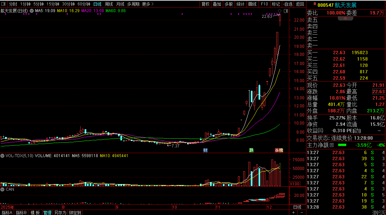Zoom out the chart with the minus button
This screenshot has height=215, width=386.
(x=302, y=213)
